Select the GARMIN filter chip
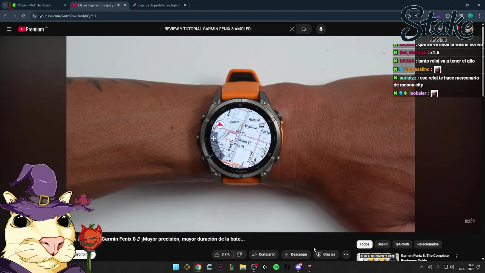 402,244
